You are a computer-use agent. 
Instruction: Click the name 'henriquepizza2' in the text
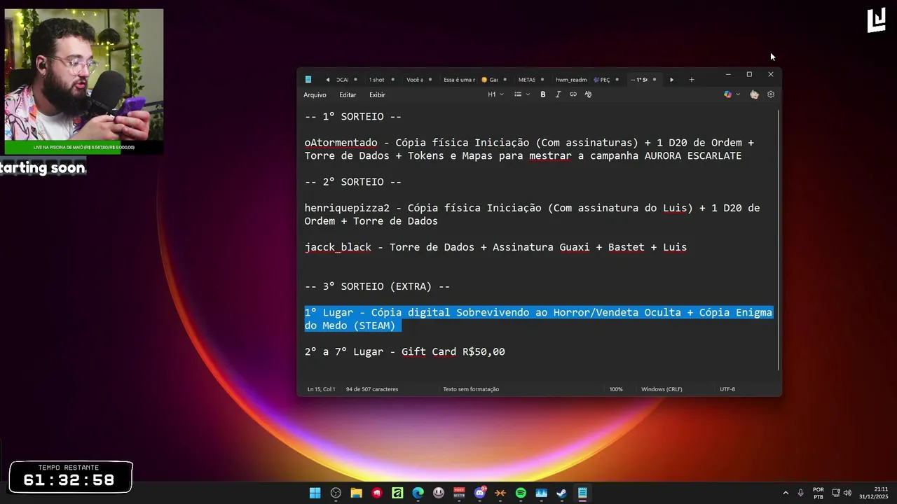(x=347, y=209)
